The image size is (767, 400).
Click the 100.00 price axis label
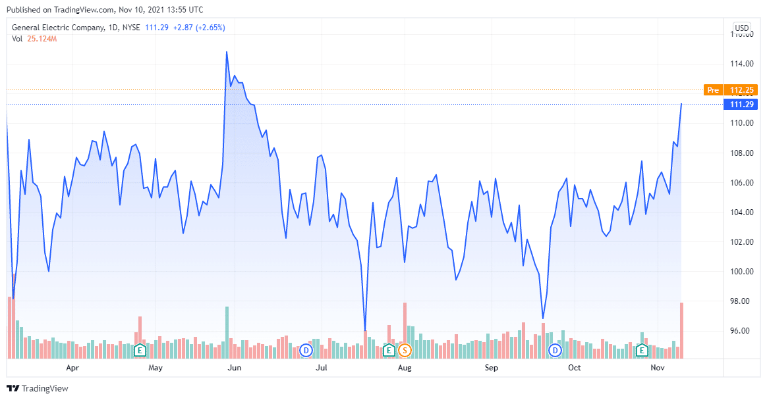741,272
